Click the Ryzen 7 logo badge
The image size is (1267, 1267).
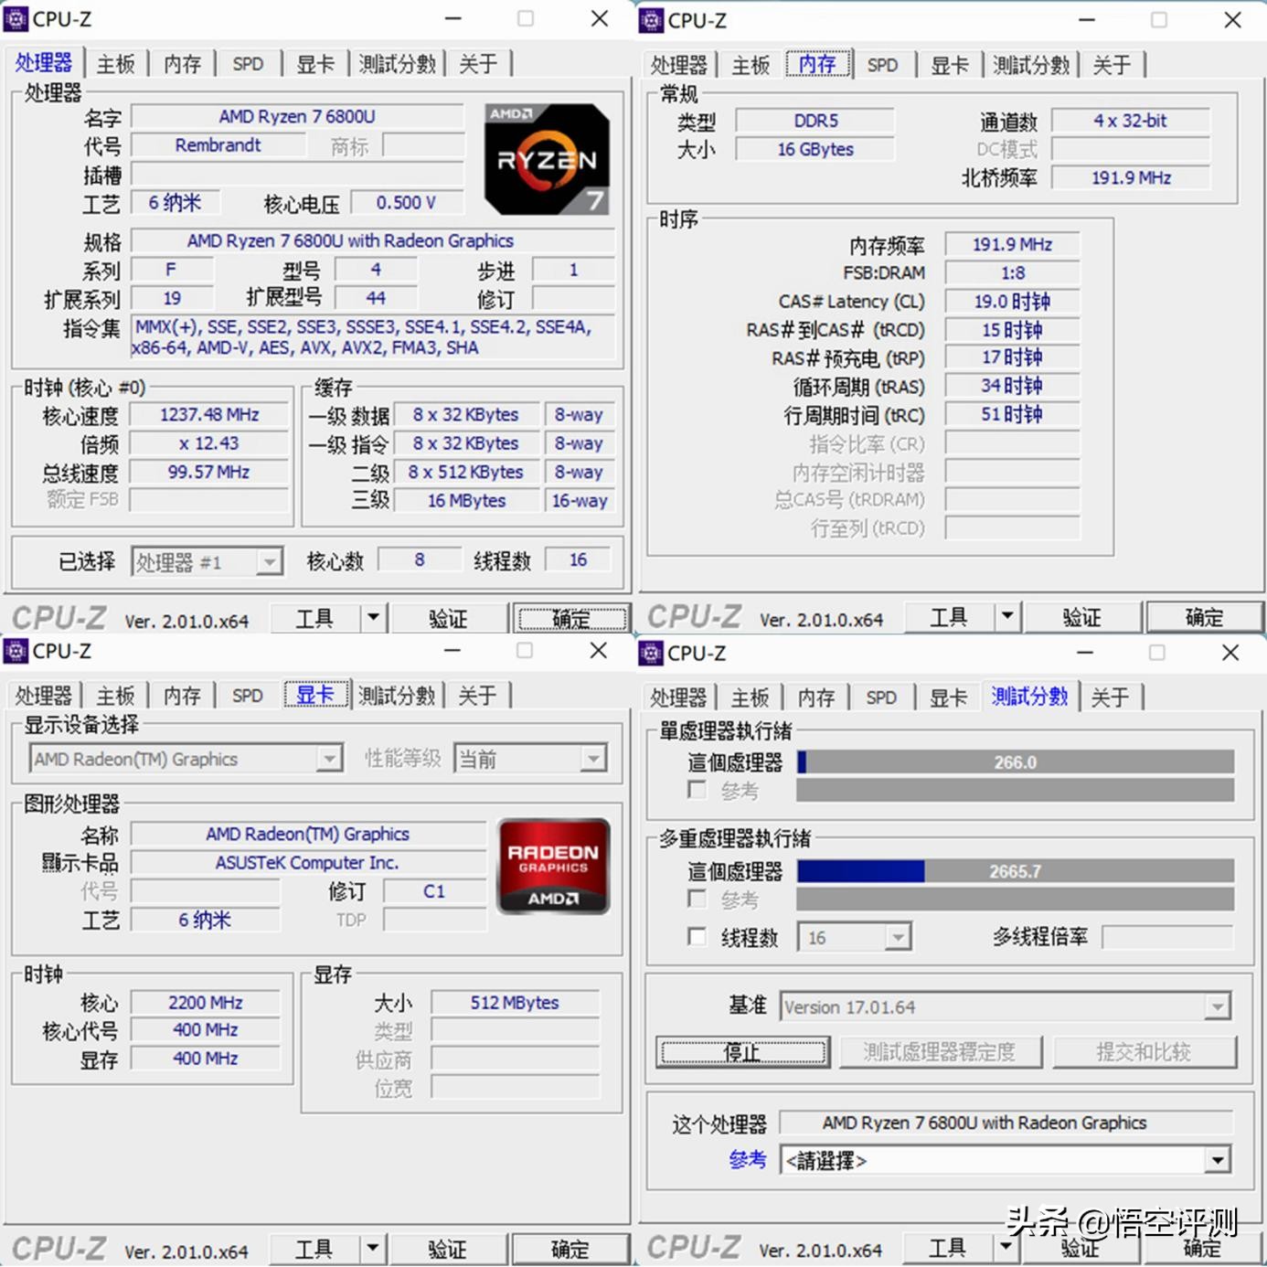coord(546,157)
